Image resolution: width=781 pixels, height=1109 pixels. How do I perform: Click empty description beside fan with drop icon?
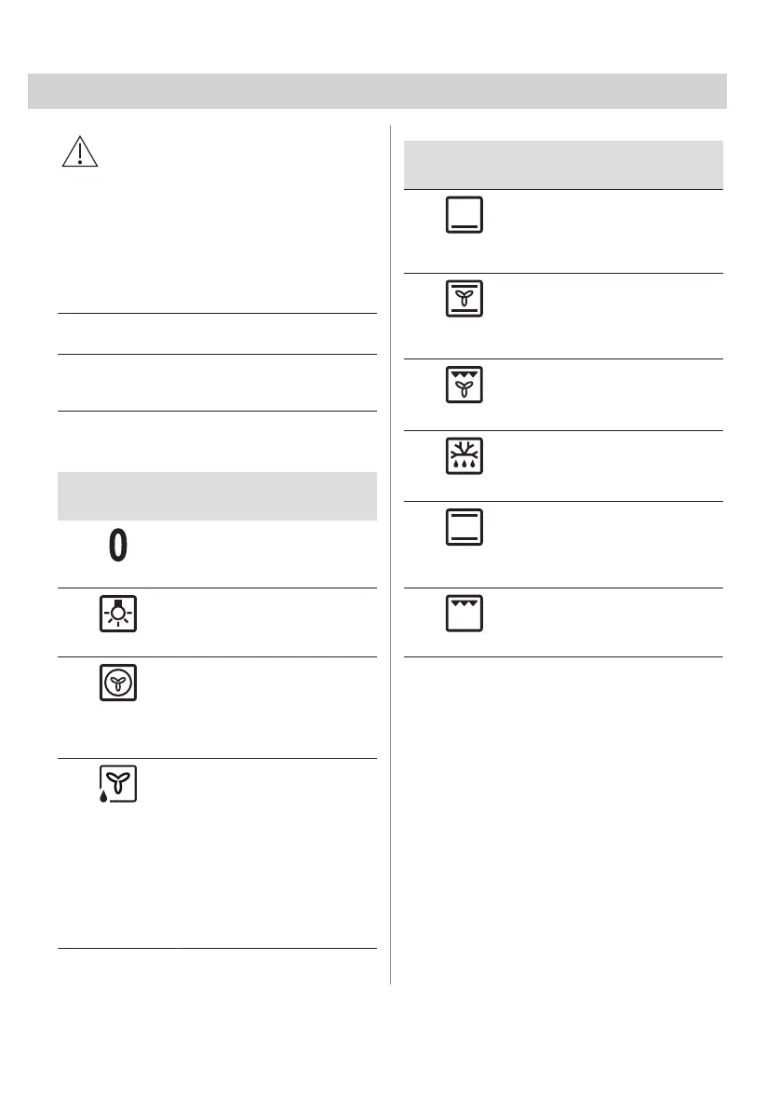point(261,852)
